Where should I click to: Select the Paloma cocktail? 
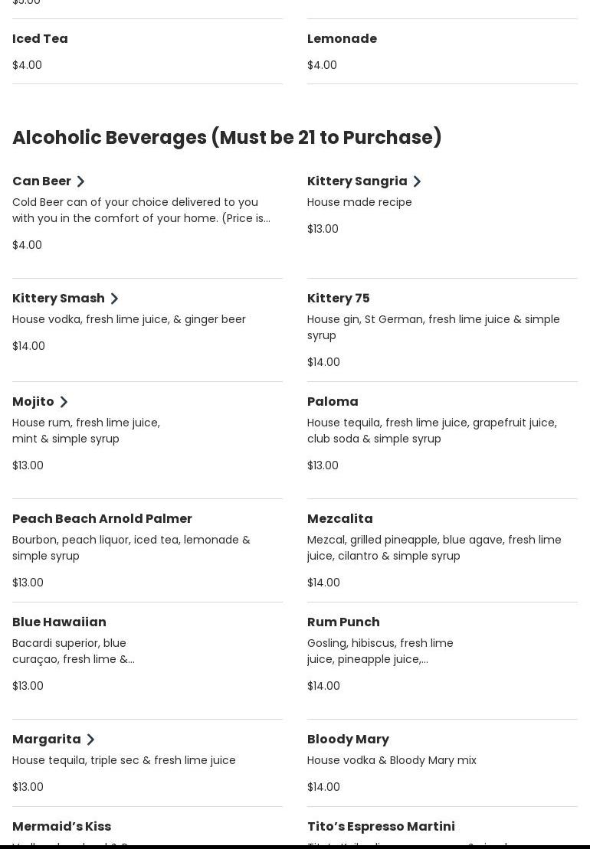[x=442, y=440]
